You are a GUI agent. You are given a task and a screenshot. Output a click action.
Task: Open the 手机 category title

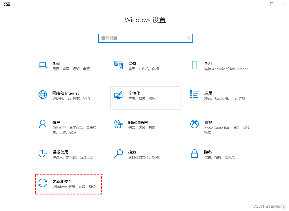point(208,64)
